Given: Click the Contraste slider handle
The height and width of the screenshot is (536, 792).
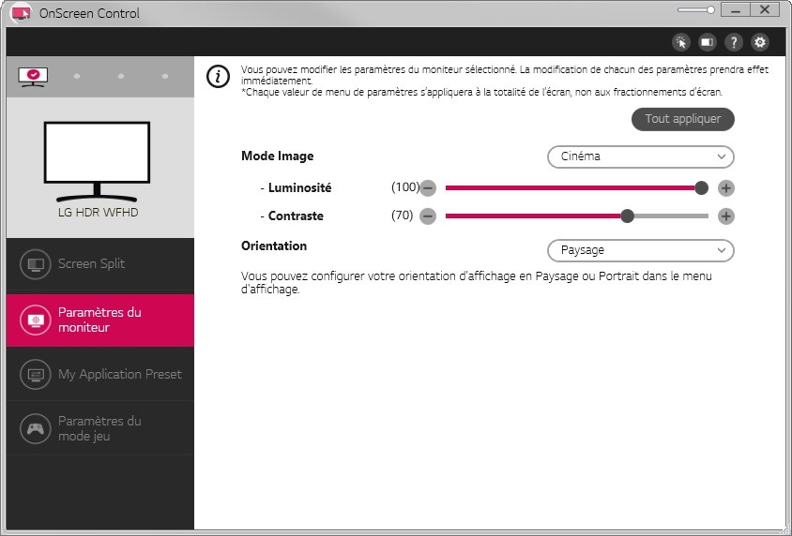Looking at the screenshot, I should click(628, 216).
